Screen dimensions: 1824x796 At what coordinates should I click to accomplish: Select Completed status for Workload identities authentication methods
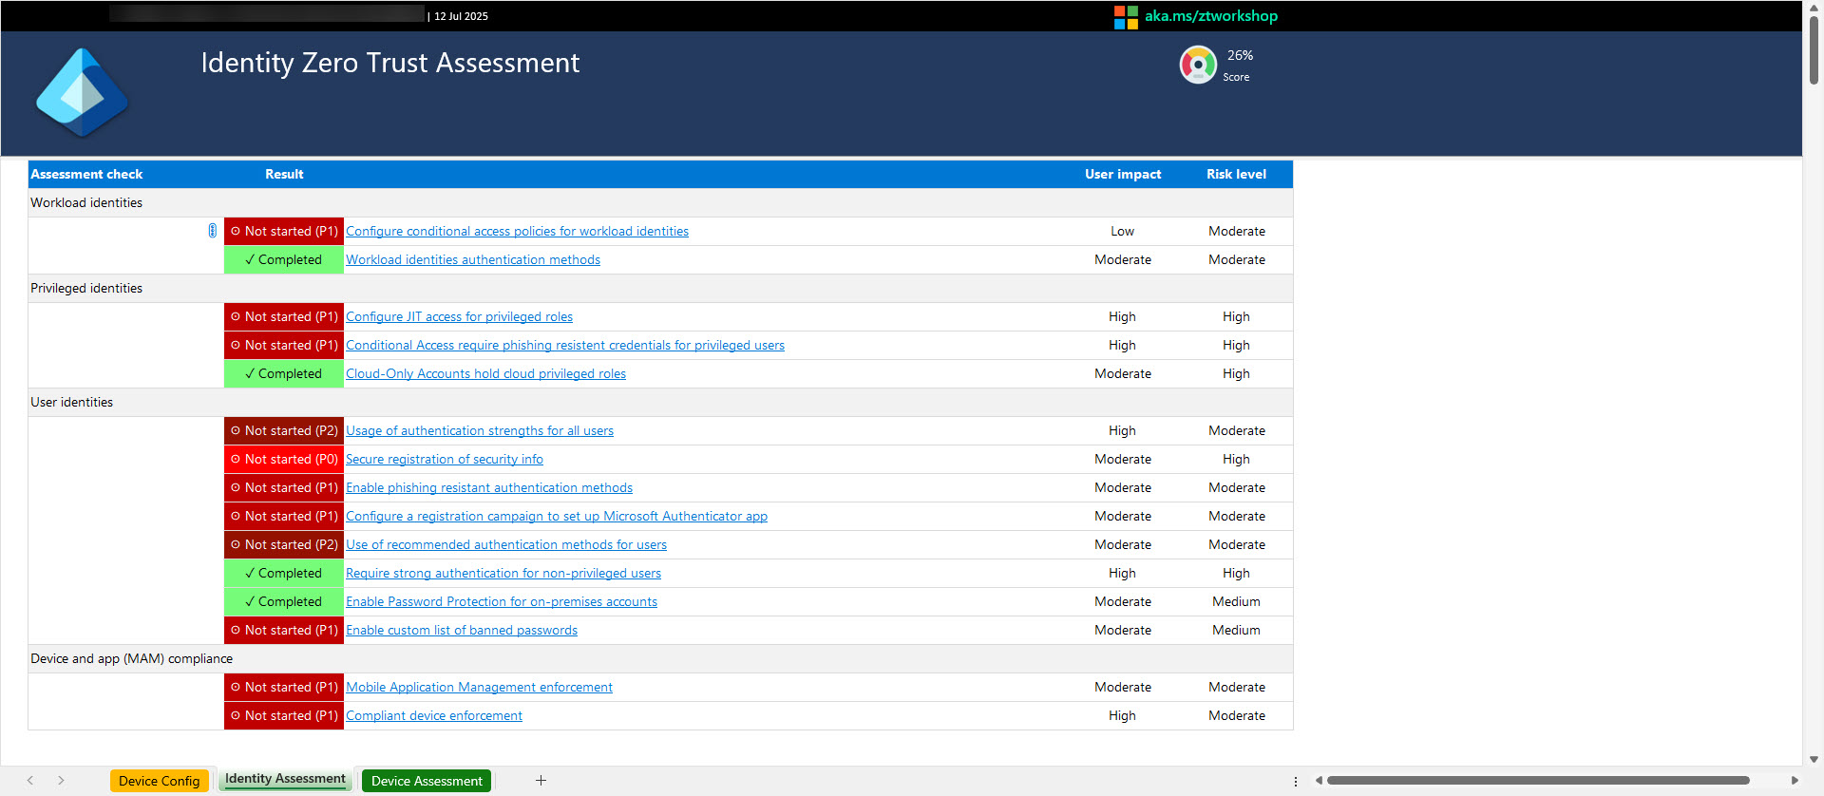[284, 259]
